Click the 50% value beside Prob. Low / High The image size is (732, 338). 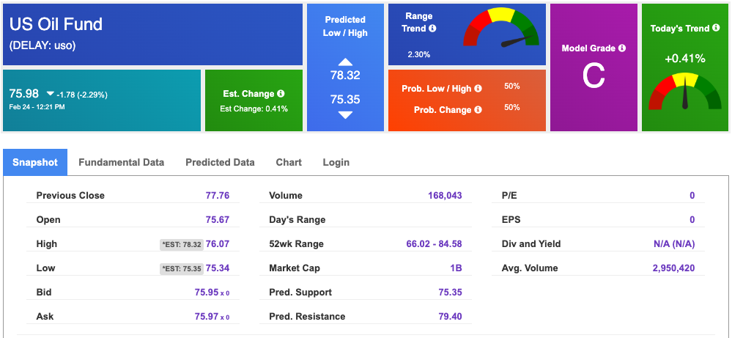tap(512, 87)
